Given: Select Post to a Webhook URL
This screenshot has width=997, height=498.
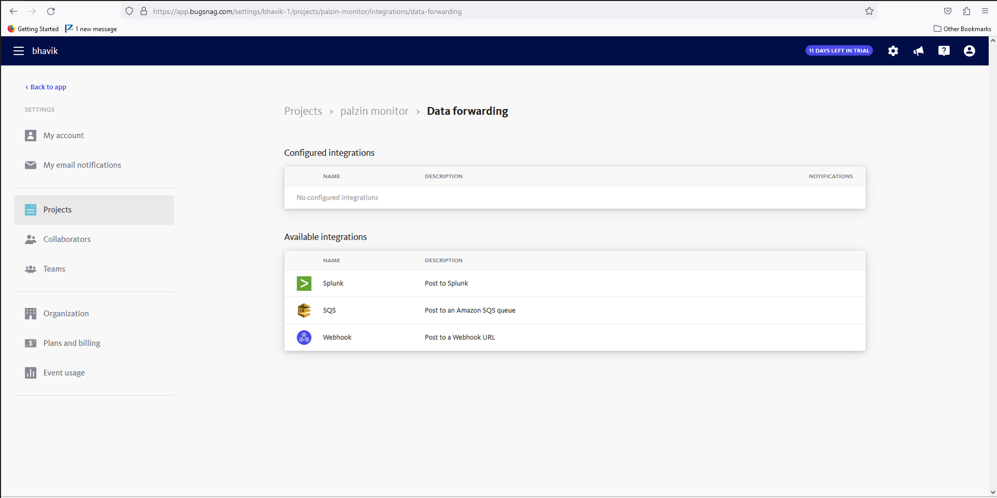Looking at the screenshot, I should 460,337.
